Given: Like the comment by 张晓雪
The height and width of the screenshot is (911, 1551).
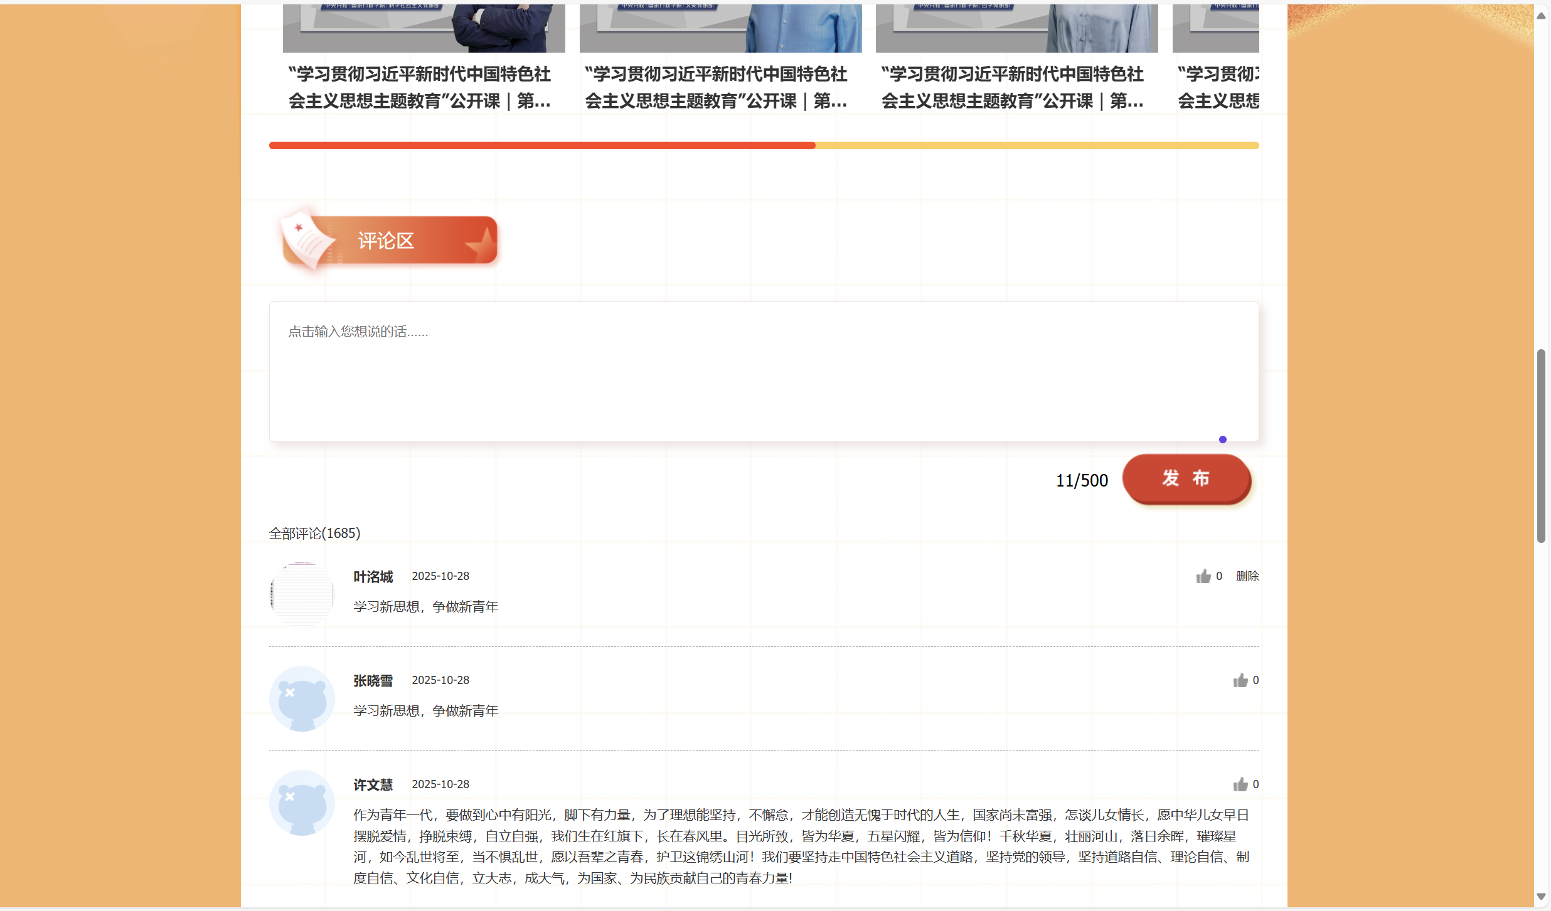Looking at the screenshot, I should point(1240,680).
